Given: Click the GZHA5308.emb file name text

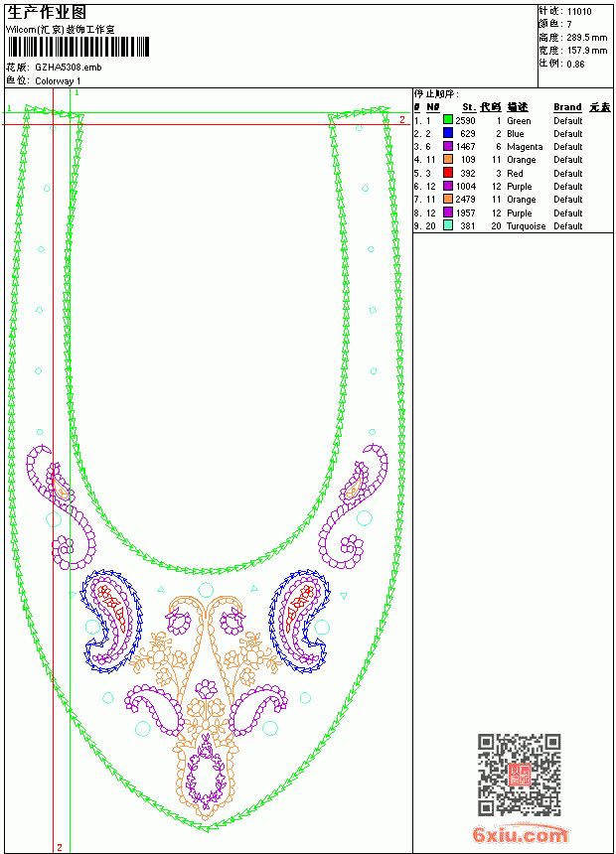Looking at the screenshot, I should tap(69, 68).
